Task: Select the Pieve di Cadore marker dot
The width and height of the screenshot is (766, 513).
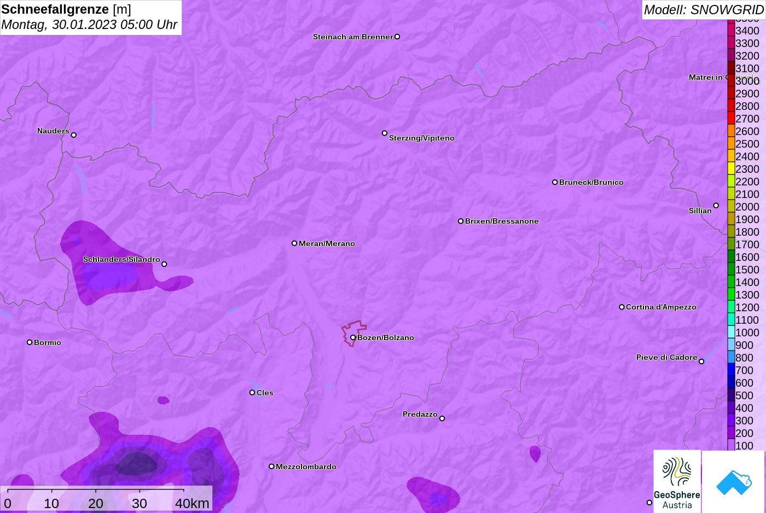Action: [701, 362]
